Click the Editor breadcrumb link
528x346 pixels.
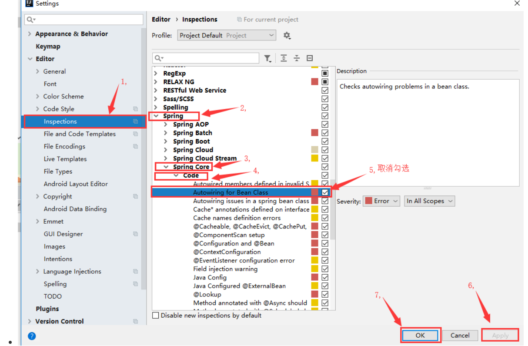[x=161, y=20]
